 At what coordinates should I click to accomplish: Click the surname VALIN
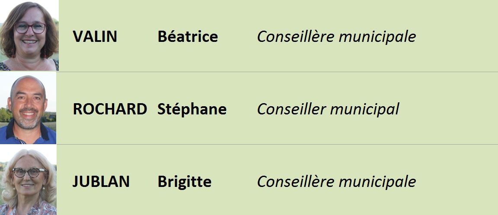coord(95,36)
